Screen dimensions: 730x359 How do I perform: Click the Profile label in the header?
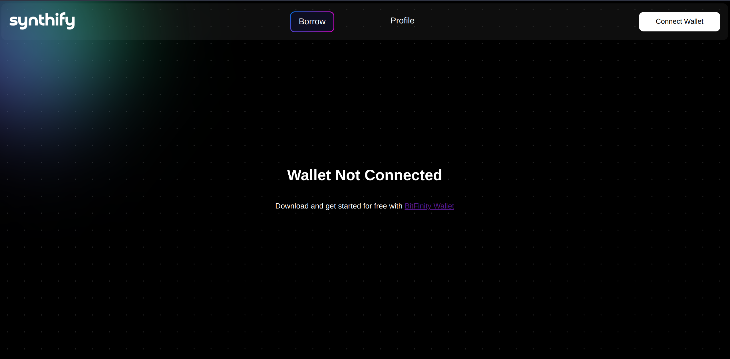(x=402, y=21)
